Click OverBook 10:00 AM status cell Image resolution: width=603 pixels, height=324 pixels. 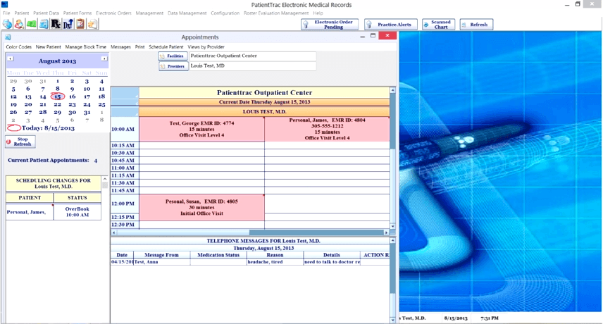77,212
